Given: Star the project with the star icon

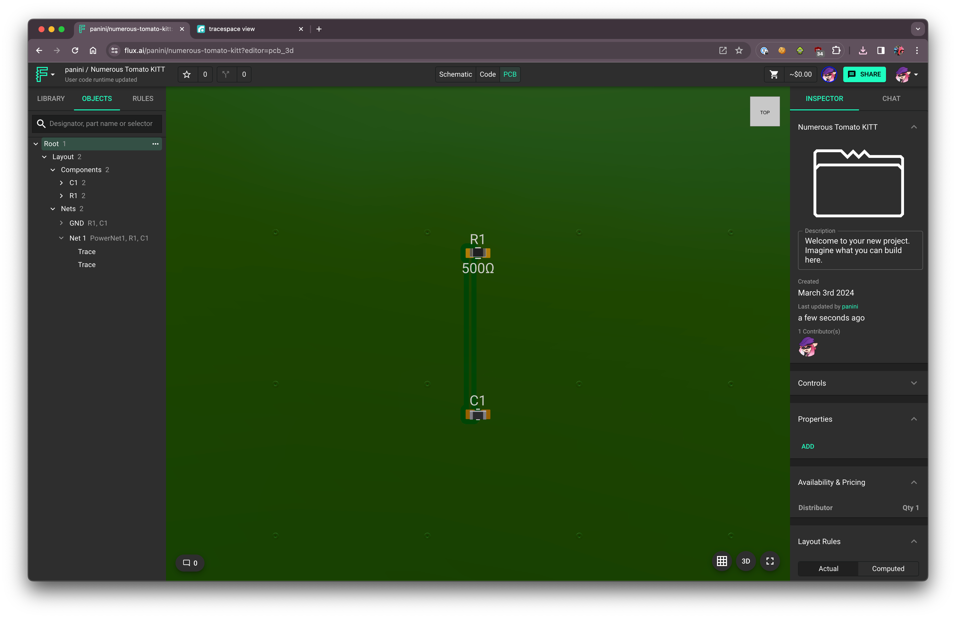Looking at the screenshot, I should pyautogui.click(x=187, y=74).
